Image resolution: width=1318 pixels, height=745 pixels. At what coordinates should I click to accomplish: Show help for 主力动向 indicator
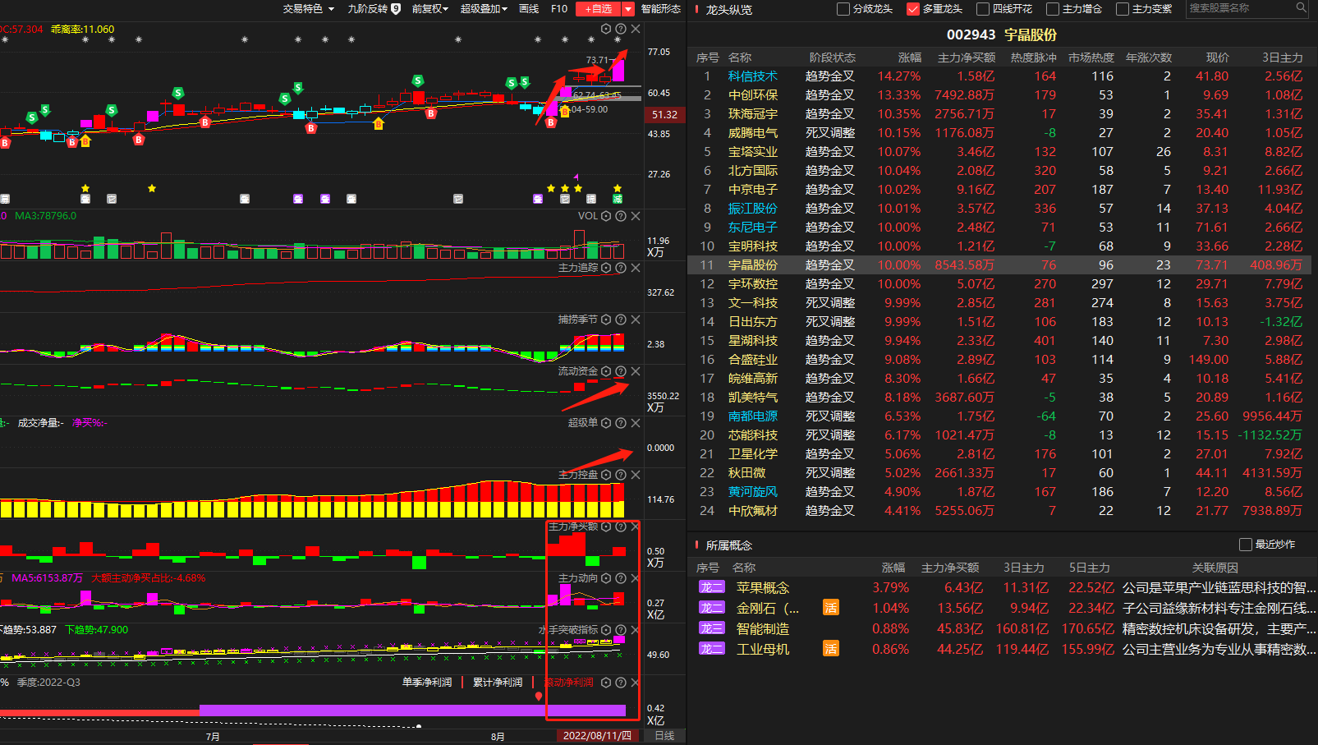click(621, 578)
